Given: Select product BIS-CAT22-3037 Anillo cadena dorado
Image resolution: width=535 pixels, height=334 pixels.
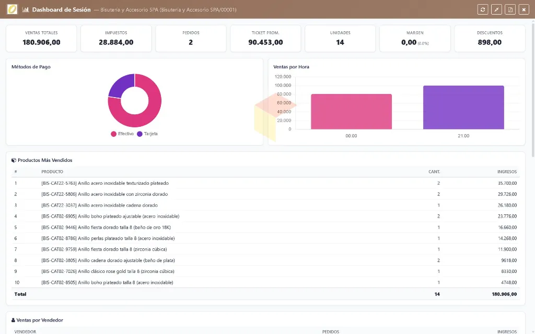Looking at the screenshot, I should point(265,205).
